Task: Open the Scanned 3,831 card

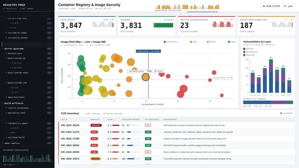Action: point(146,26)
